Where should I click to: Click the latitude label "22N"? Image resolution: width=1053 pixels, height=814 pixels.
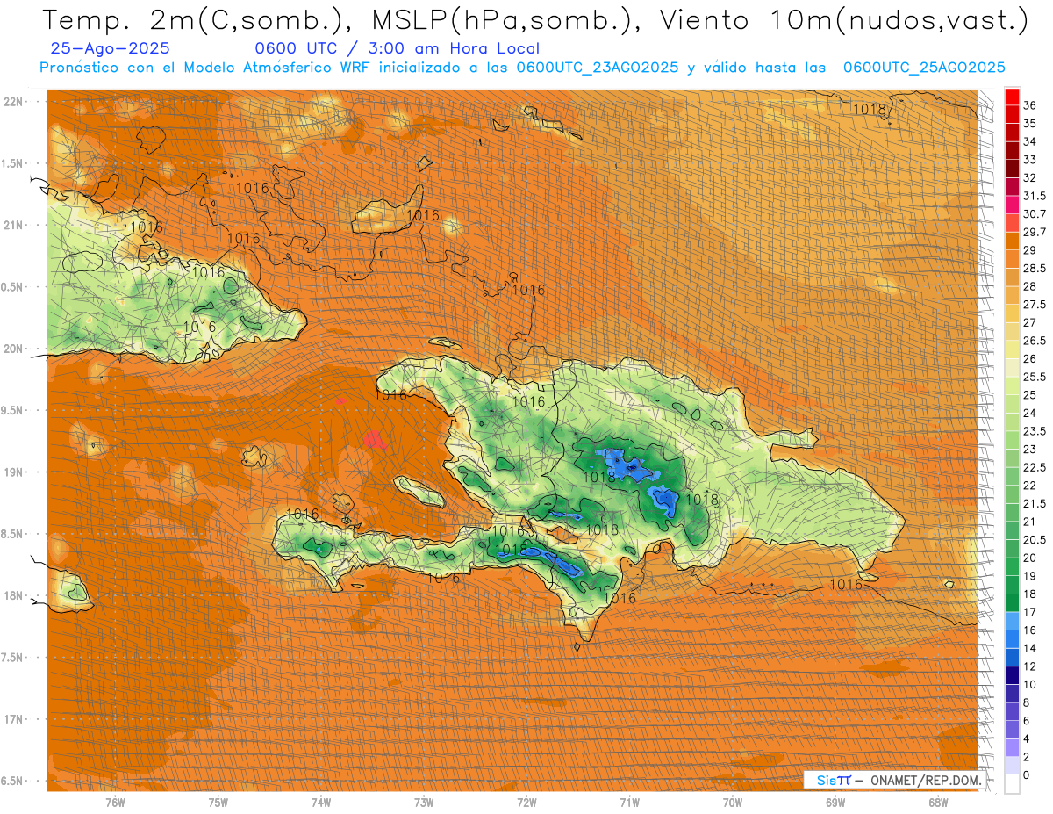[15, 102]
